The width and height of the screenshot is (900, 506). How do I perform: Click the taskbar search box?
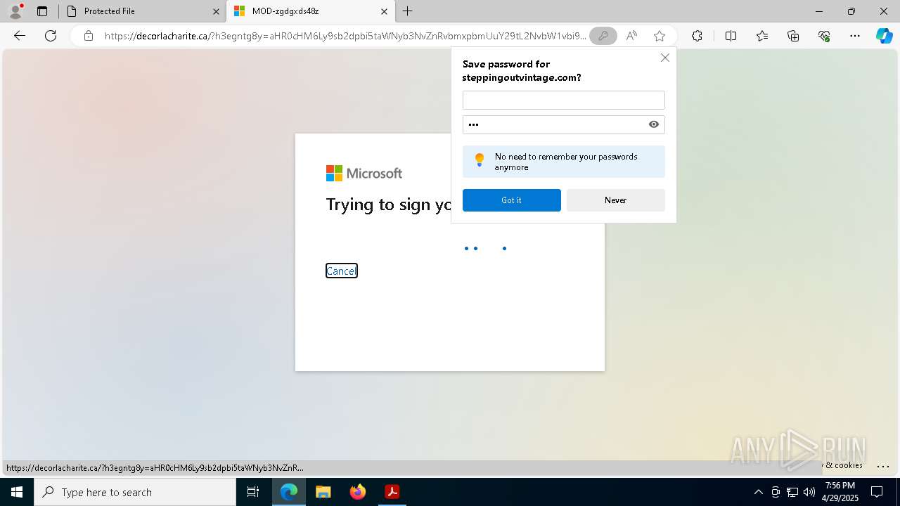(x=135, y=492)
